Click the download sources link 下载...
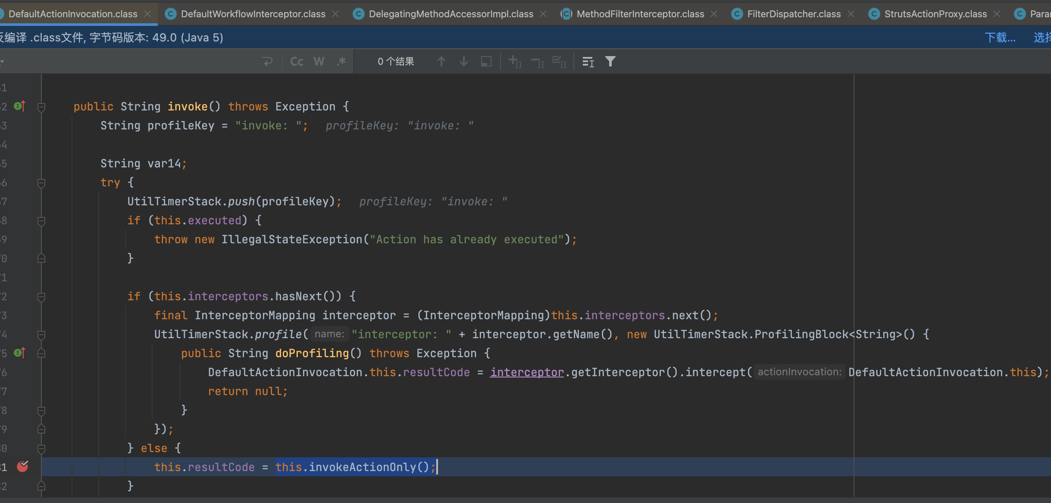This screenshot has width=1051, height=503. tap(1000, 38)
